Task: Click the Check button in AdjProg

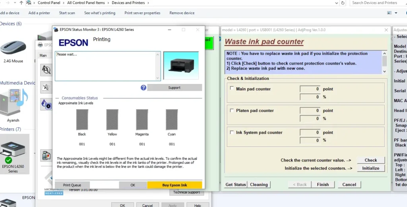Action: click(x=371, y=160)
